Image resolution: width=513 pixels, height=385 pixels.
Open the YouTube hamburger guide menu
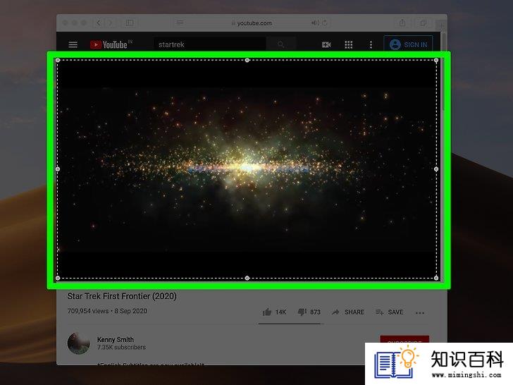pos(73,44)
